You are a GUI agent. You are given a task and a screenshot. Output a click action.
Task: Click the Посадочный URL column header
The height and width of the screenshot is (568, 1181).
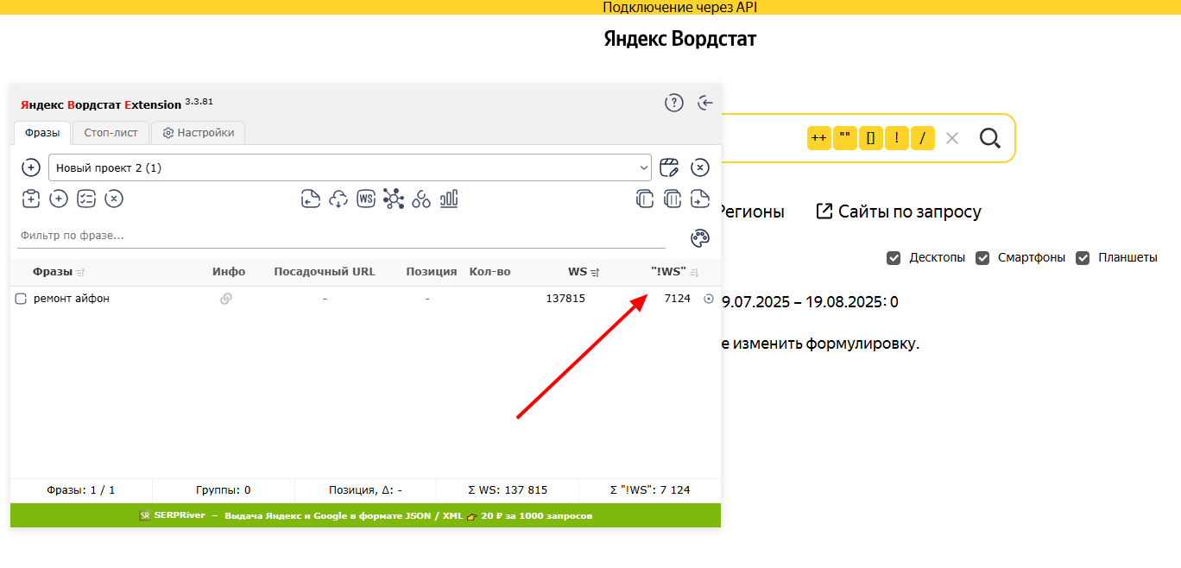(325, 272)
